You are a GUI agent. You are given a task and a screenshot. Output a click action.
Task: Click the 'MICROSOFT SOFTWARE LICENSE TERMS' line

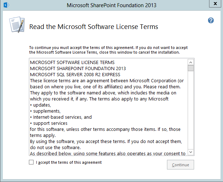(x=72, y=63)
